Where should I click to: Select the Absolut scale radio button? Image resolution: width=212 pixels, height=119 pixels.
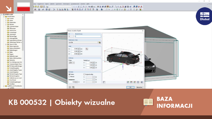[x=69, y=76]
